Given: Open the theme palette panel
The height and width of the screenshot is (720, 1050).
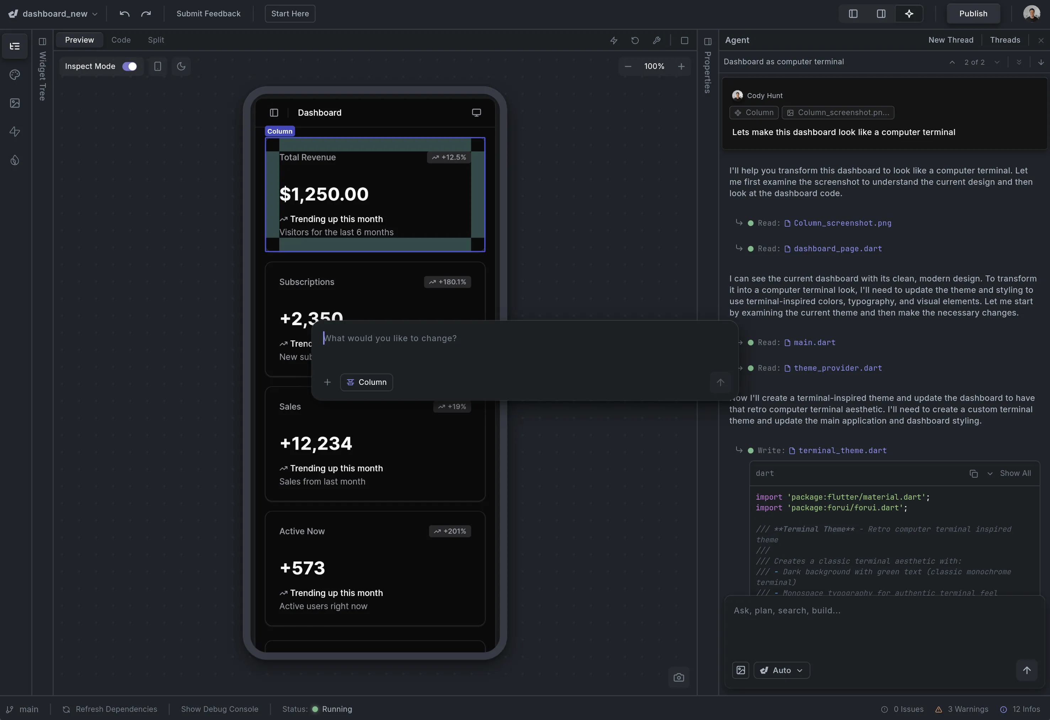Looking at the screenshot, I should point(15,75).
